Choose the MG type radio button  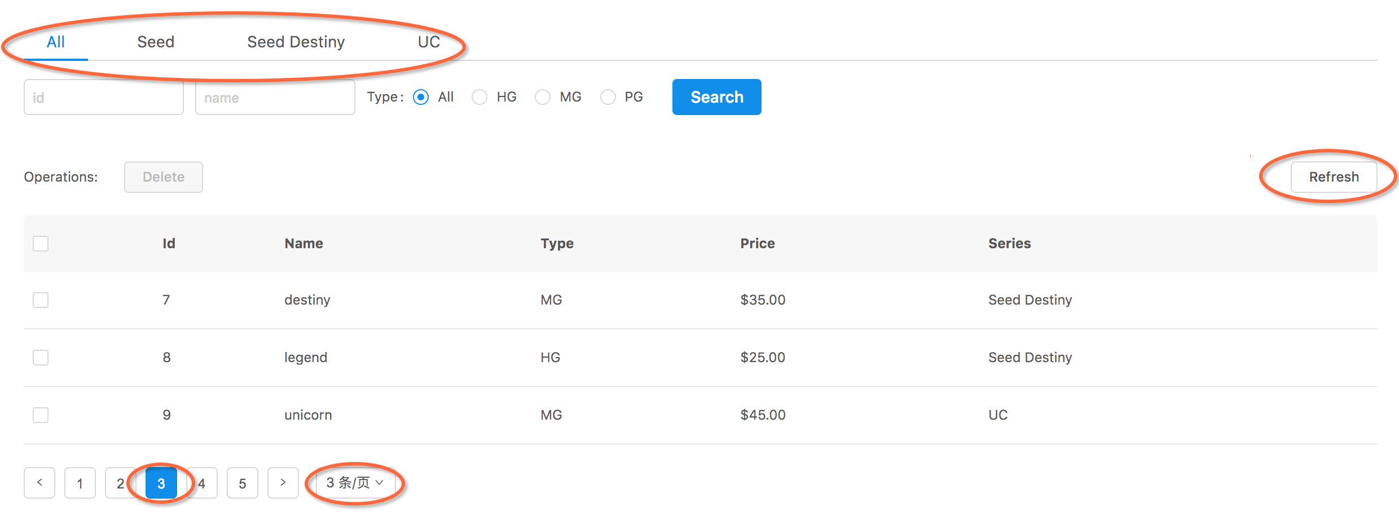coord(543,97)
